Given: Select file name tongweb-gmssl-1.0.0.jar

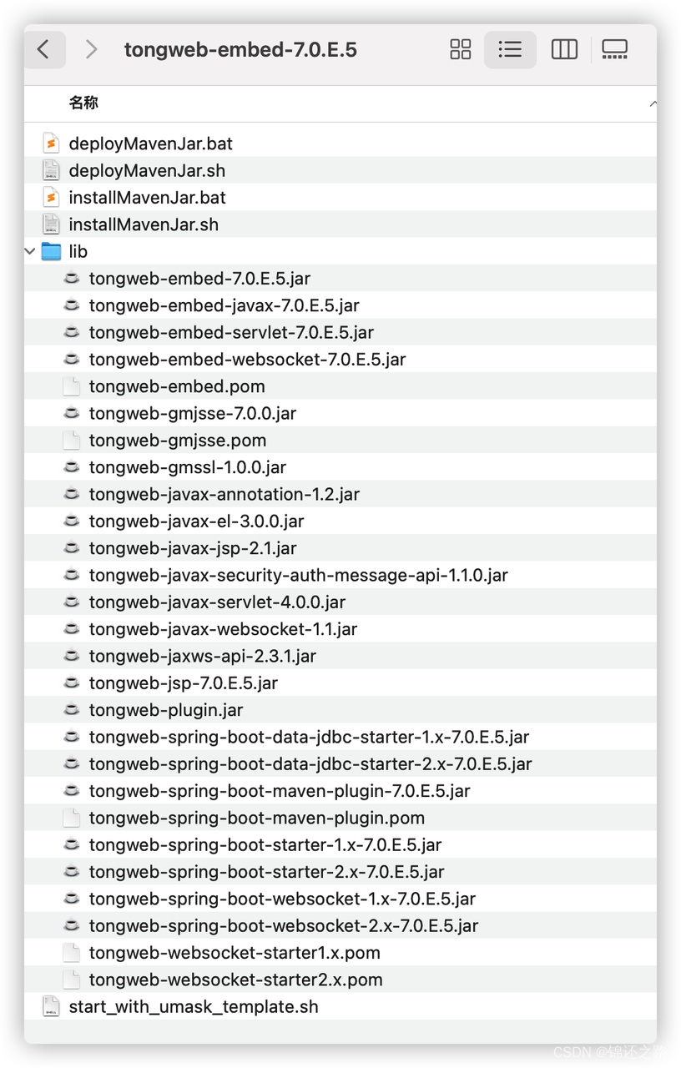Looking at the screenshot, I should pyautogui.click(x=188, y=467).
